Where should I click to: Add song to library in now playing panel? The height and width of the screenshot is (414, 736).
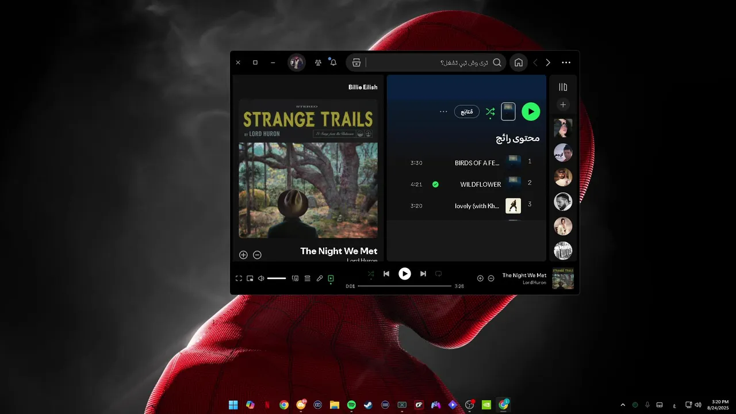243,255
